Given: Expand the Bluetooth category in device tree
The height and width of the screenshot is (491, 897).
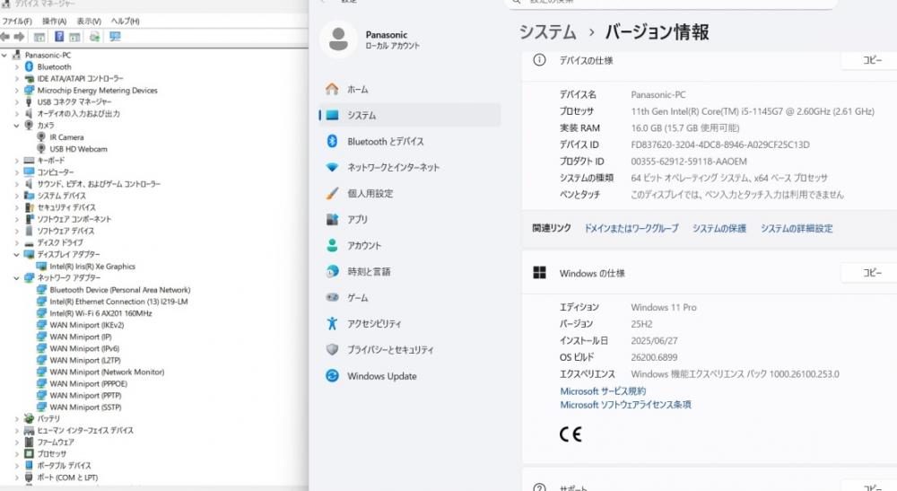Looking at the screenshot, I should point(16,67).
